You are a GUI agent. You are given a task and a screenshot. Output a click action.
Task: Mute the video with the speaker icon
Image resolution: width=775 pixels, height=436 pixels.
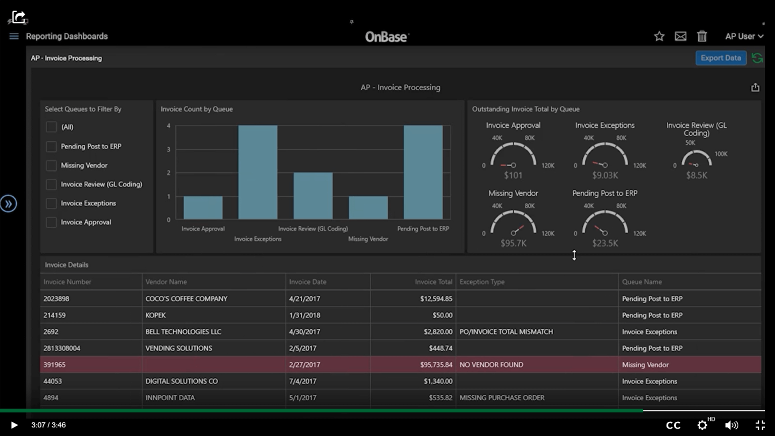732,425
